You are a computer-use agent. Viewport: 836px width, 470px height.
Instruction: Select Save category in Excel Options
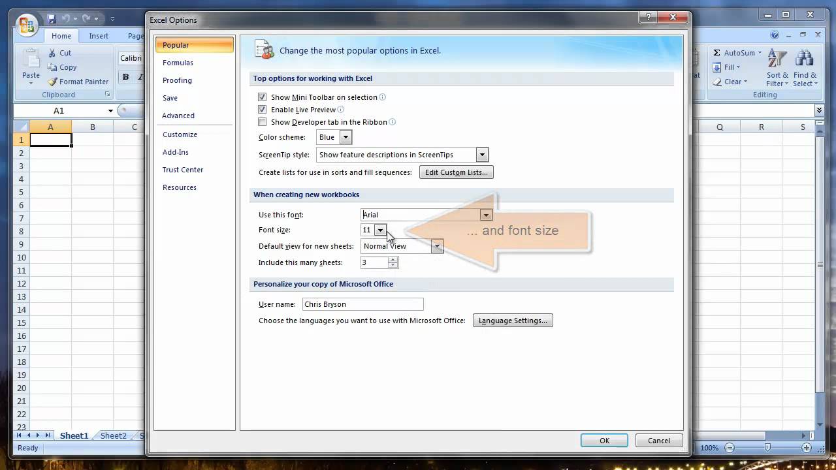tap(194, 98)
